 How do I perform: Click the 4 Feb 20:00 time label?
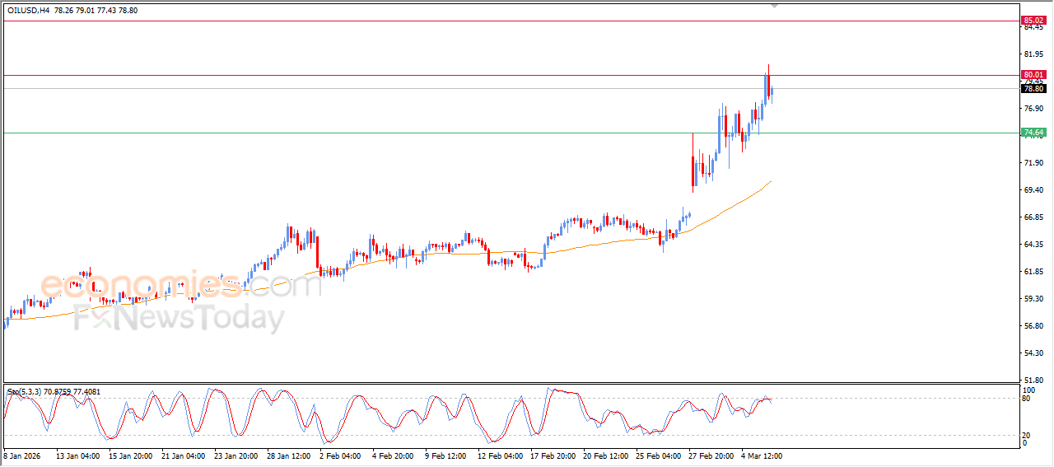pos(393,455)
